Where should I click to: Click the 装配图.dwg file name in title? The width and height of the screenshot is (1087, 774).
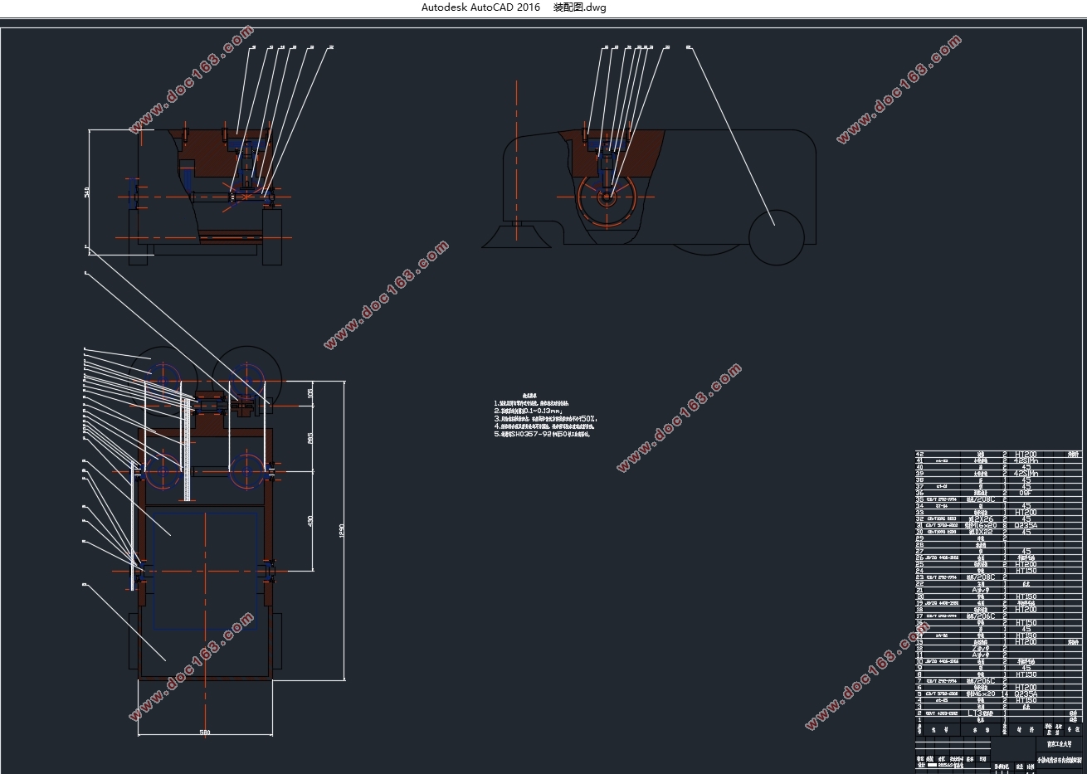pos(579,7)
